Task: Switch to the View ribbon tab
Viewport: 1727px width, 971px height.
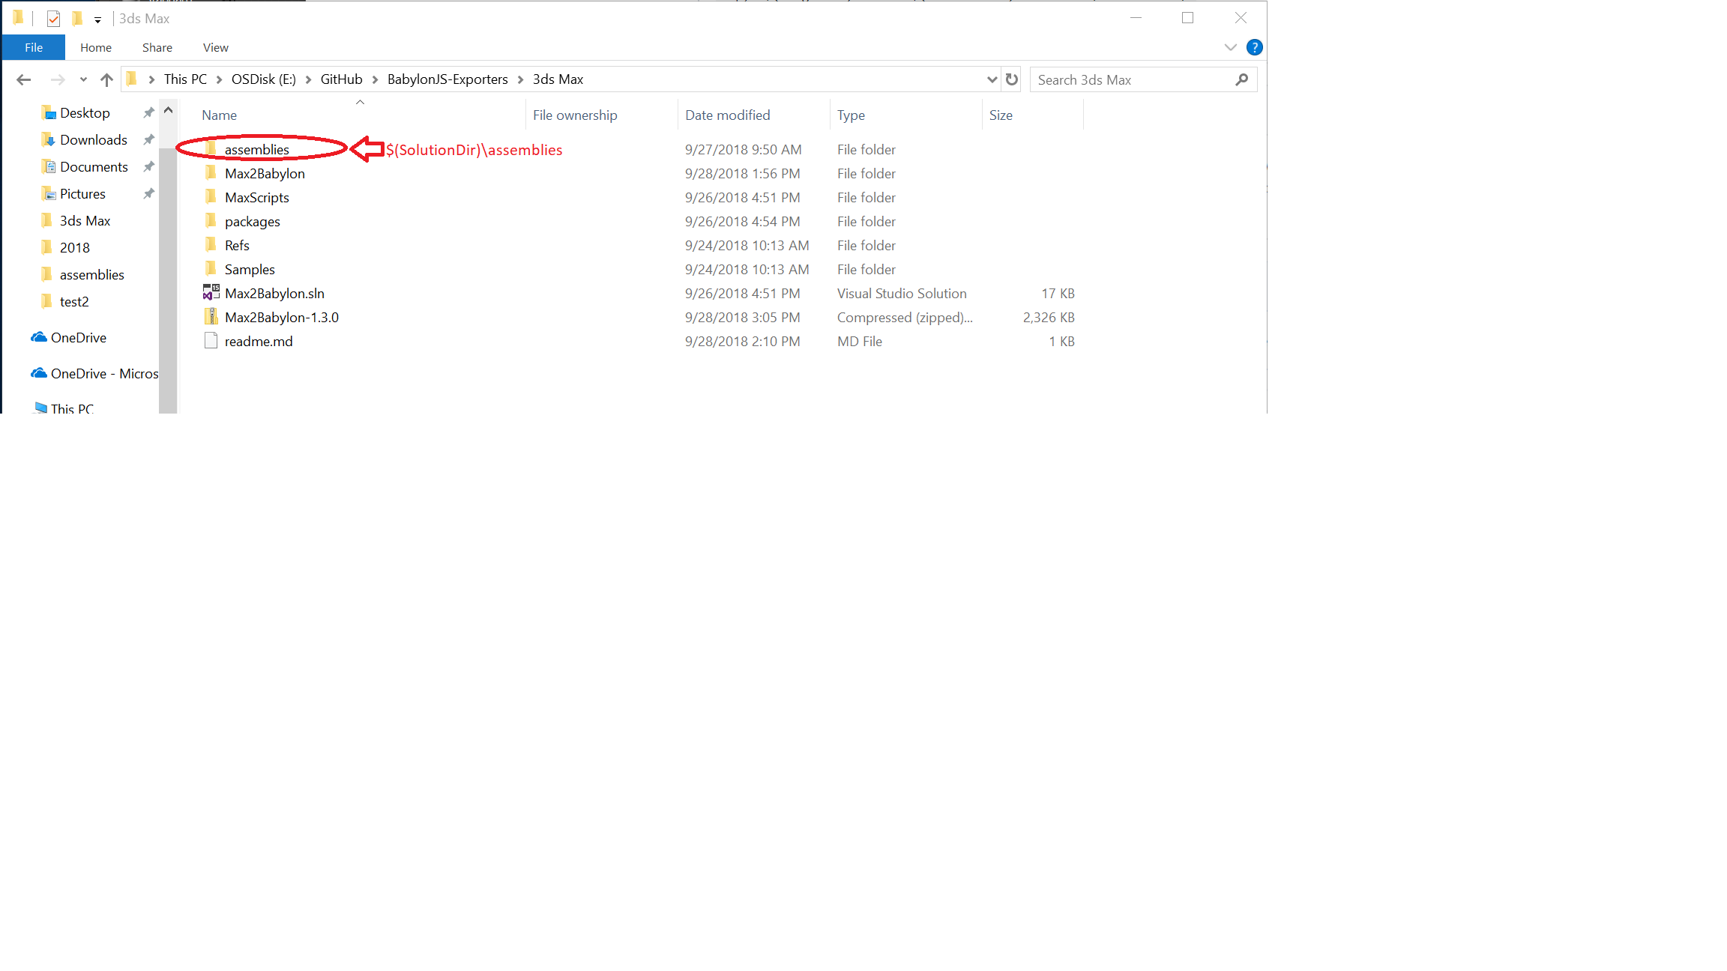Action: (215, 47)
